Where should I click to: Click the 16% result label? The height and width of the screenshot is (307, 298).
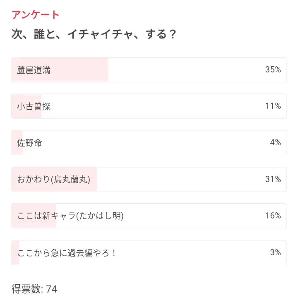point(273,216)
